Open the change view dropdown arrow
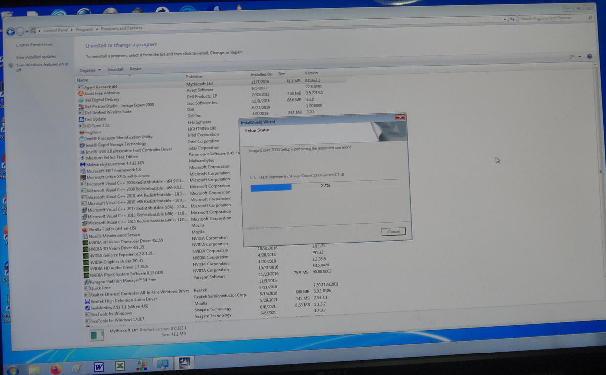Viewport: 606px width, 375px height. click(x=580, y=56)
